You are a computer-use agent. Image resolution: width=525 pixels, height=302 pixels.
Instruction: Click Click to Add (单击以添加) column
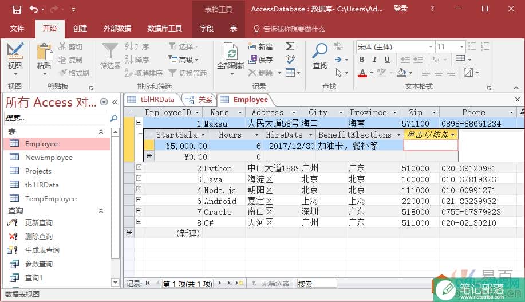tap(431, 135)
